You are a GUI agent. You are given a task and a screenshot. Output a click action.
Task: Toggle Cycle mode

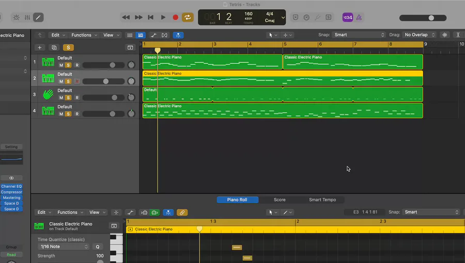188,18
